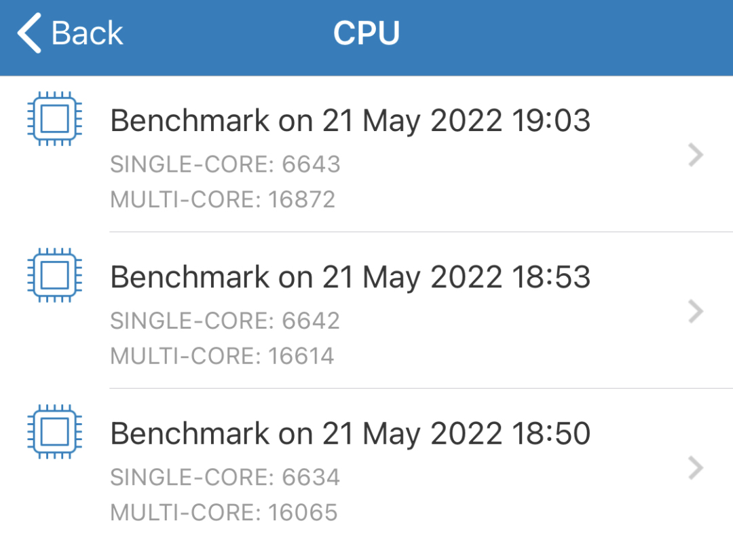
Task: Go back using the Back label
Action: (87, 33)
